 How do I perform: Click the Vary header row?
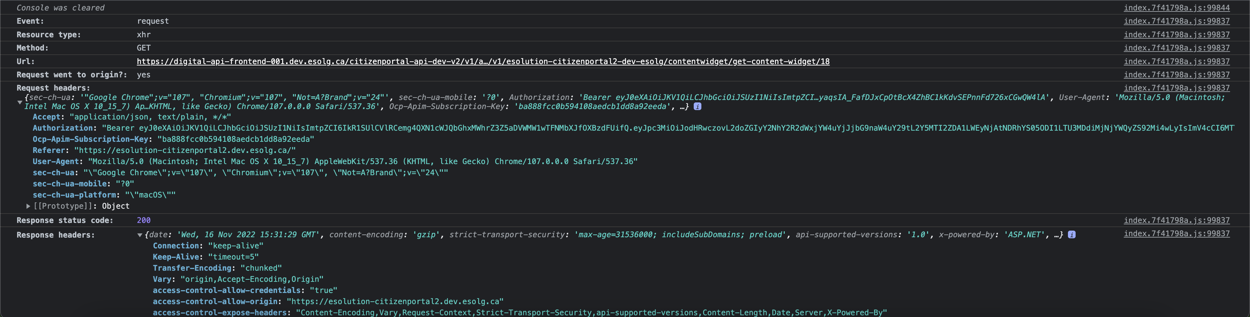tap(238, 280)
